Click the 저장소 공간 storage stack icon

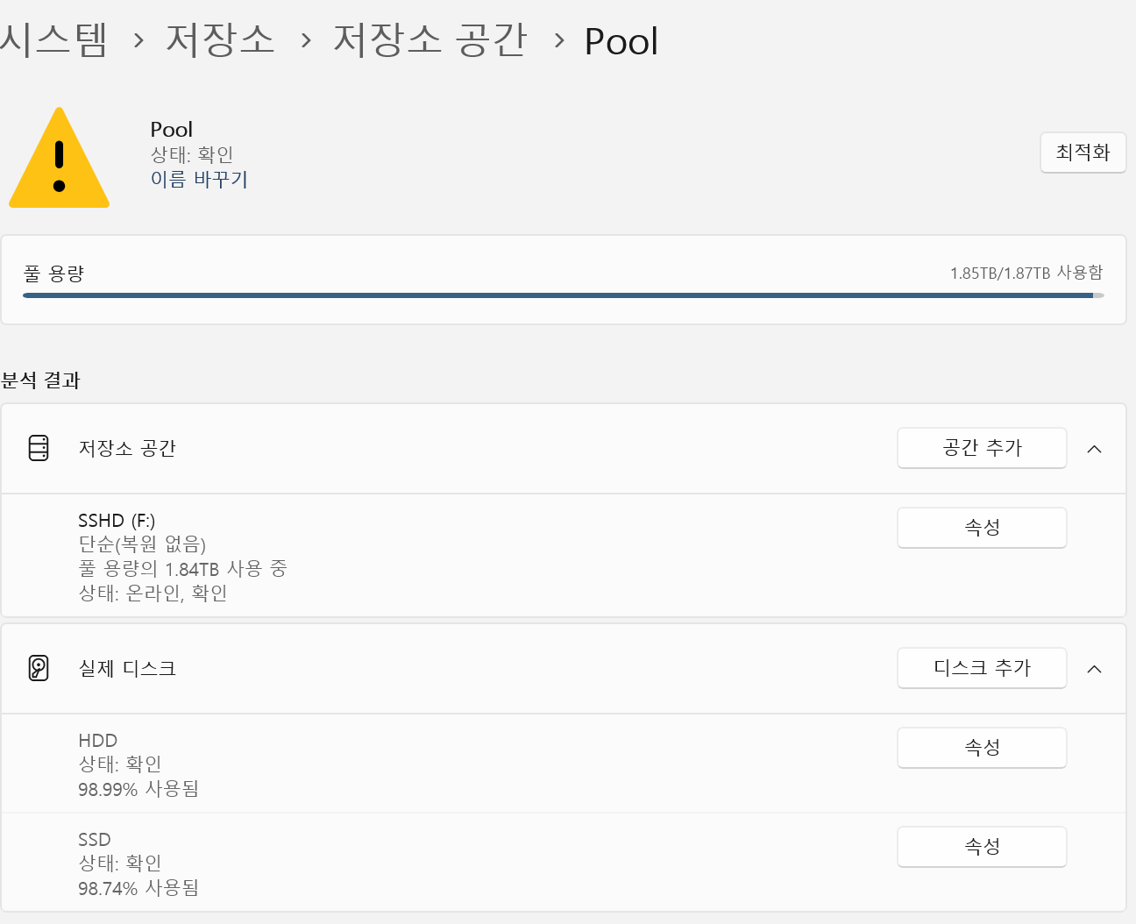click(x=39, y=448)
